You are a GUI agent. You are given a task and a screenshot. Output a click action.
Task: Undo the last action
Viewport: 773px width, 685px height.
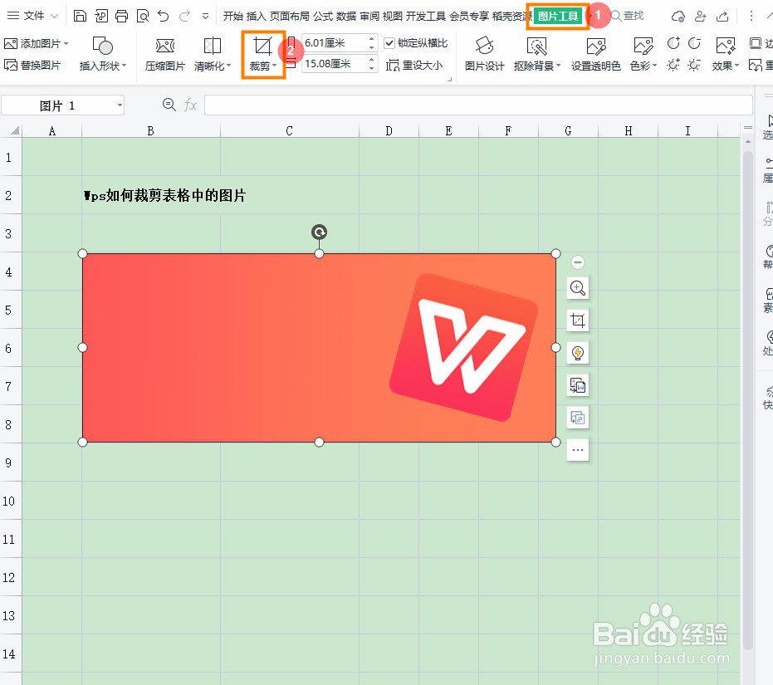tap(164, 16)
